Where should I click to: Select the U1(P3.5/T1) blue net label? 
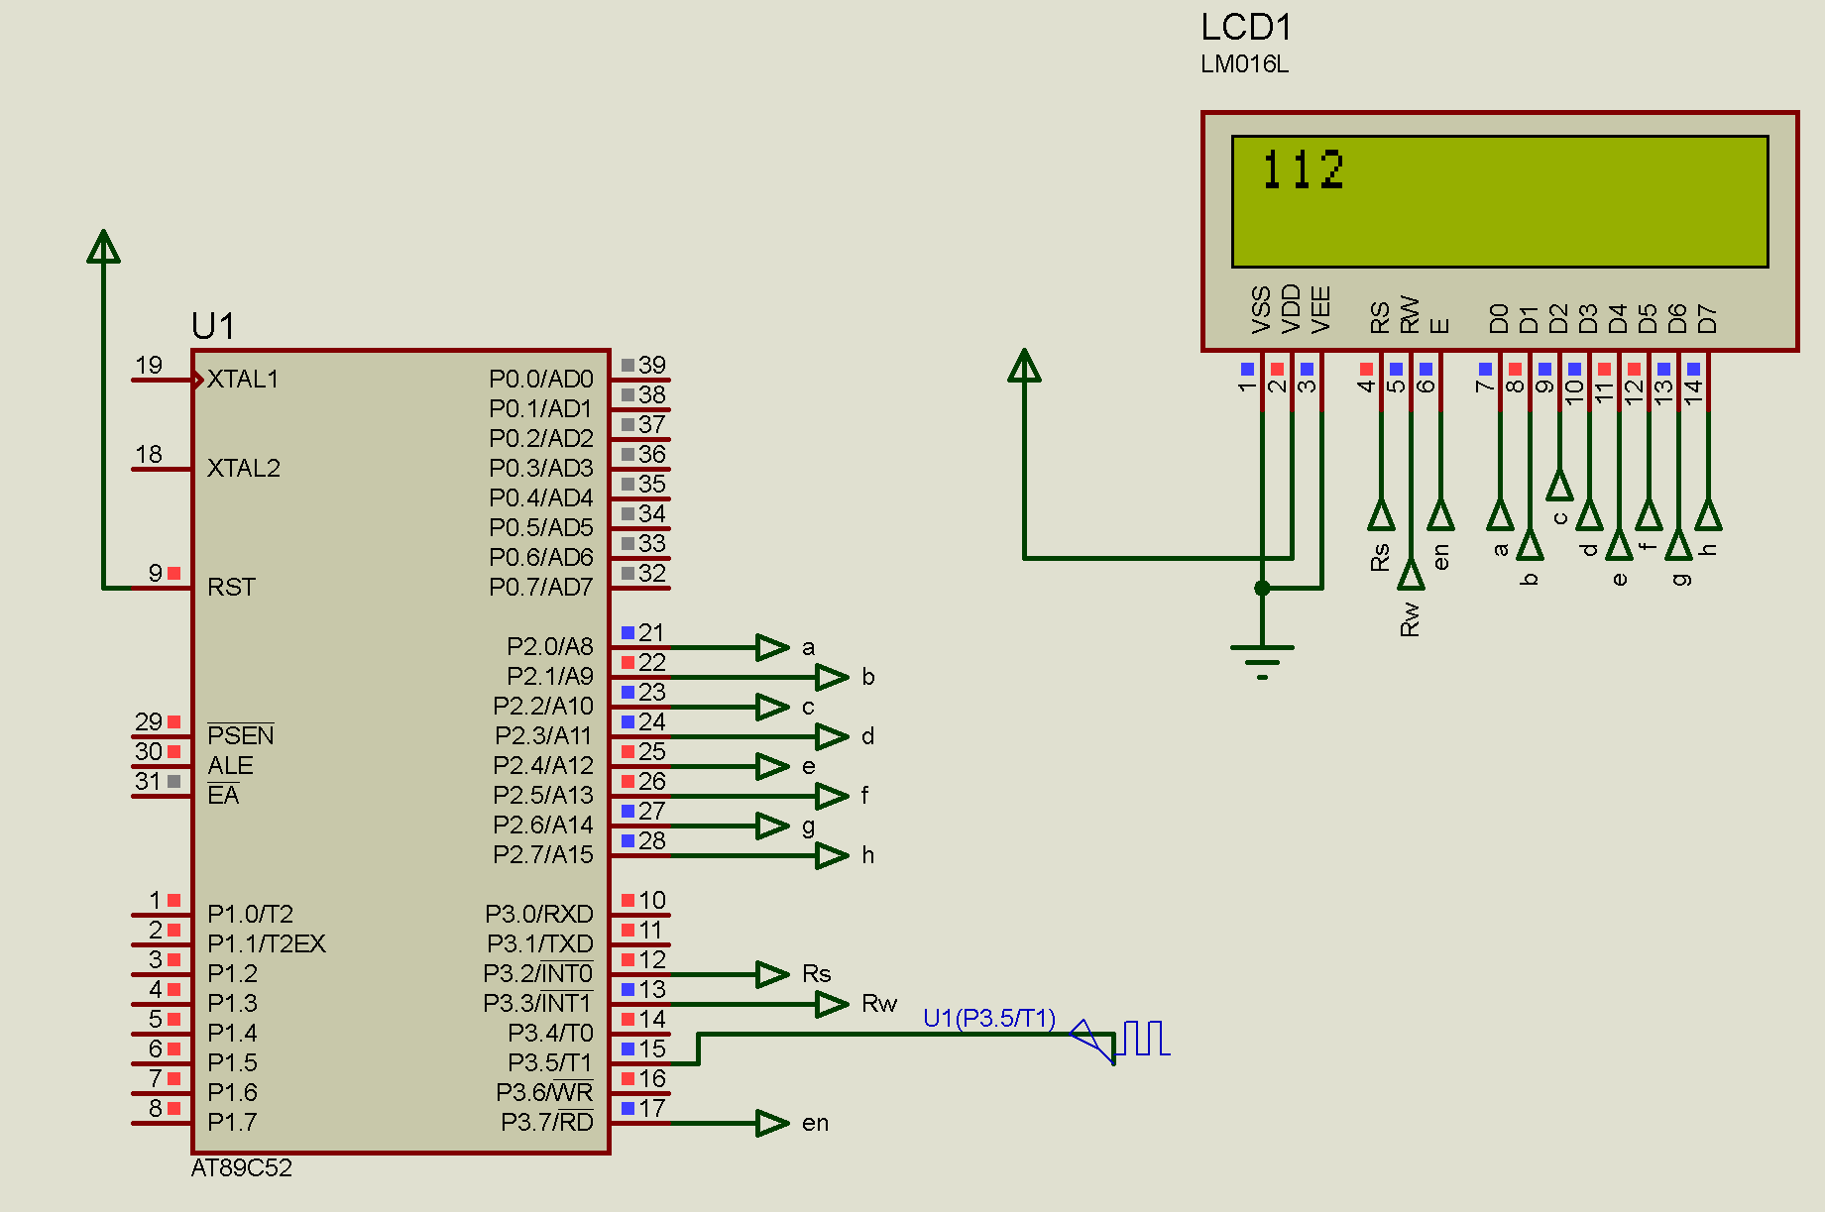(989, 1016)
